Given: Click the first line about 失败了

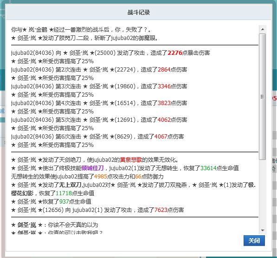Looking at the screenshot, I should point(81,29).
